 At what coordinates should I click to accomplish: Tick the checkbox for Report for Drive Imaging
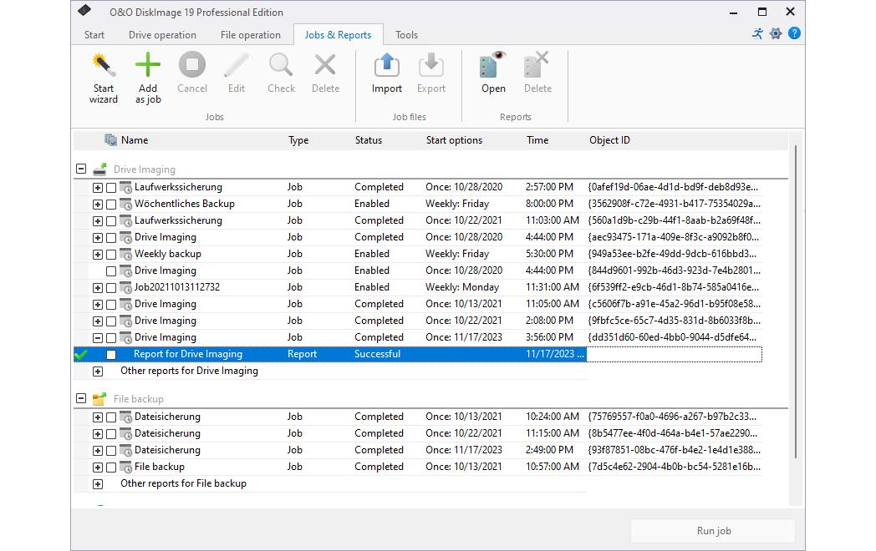coord(111,355)
